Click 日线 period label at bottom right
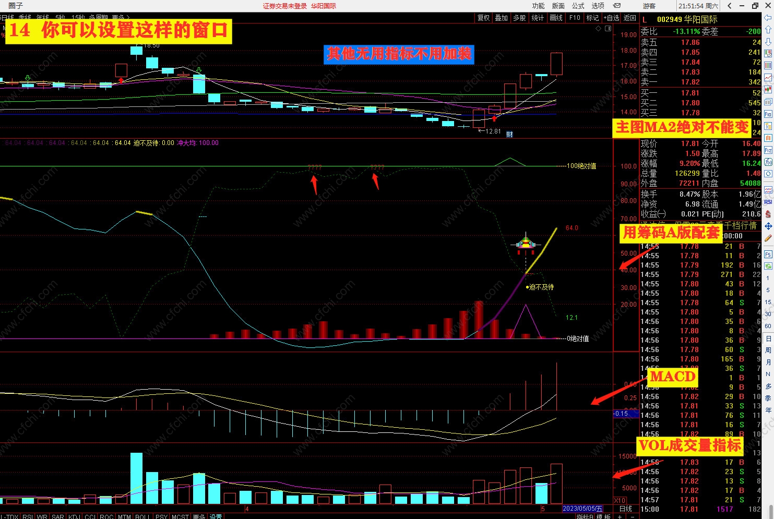Image resolution: width=774 pixels, height=519 pixels. point(625,509)
